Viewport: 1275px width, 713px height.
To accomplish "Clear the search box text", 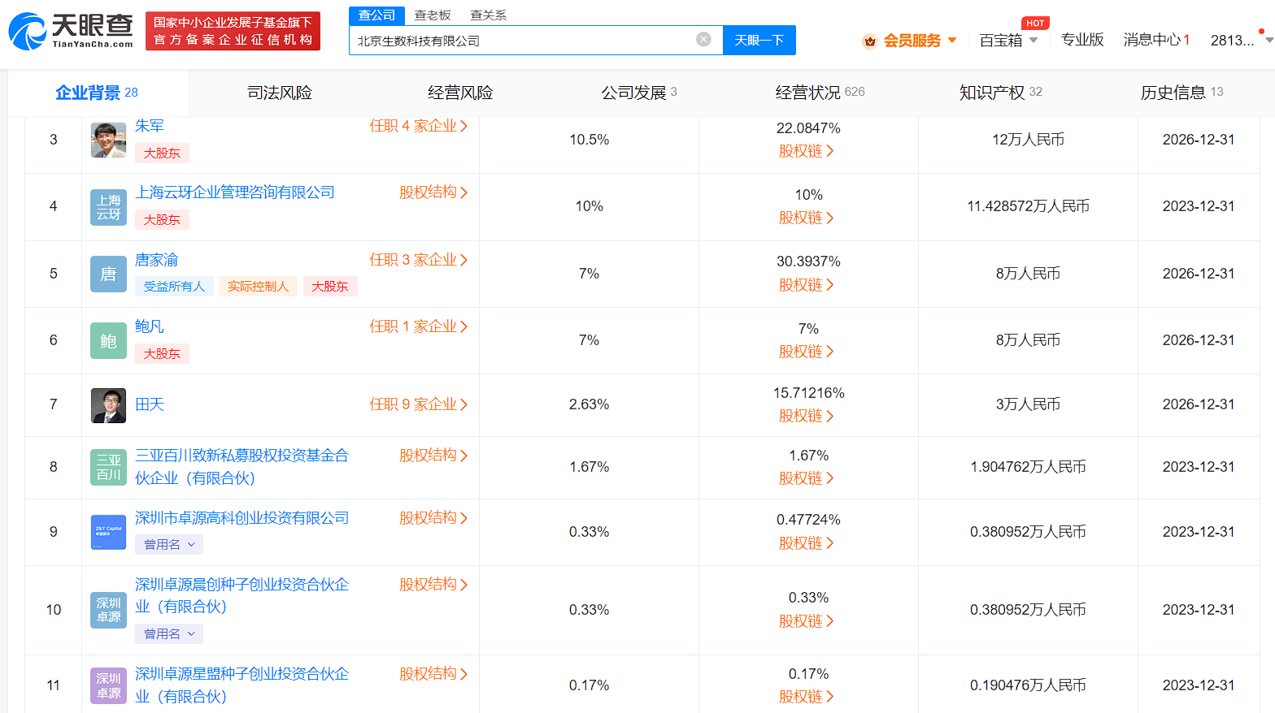I will pos(704,39).
